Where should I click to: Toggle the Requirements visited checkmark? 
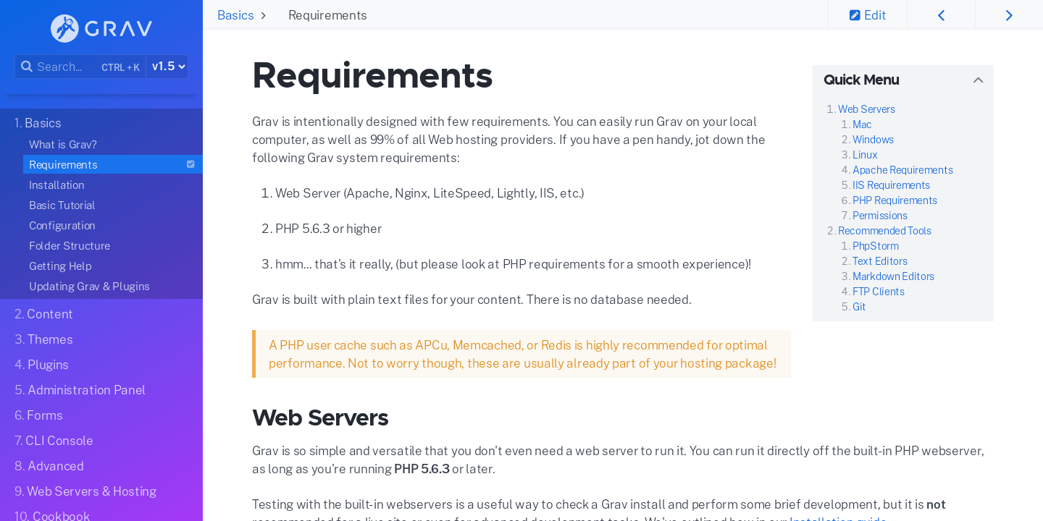pos(190,164)
